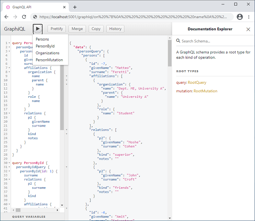The height and width of the screenshot is (221, 255).
Task: Click the "Cohen" surname value
Action: coord(130,146)
